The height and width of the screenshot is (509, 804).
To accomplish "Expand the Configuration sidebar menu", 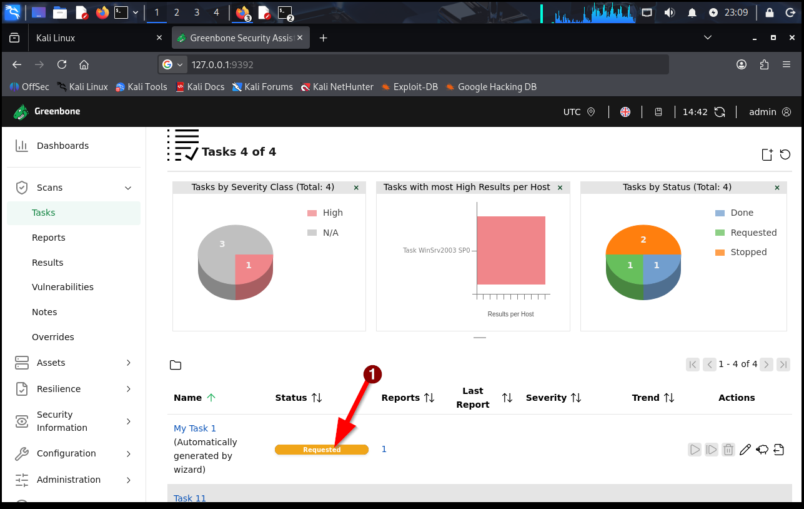I will 128,453.
